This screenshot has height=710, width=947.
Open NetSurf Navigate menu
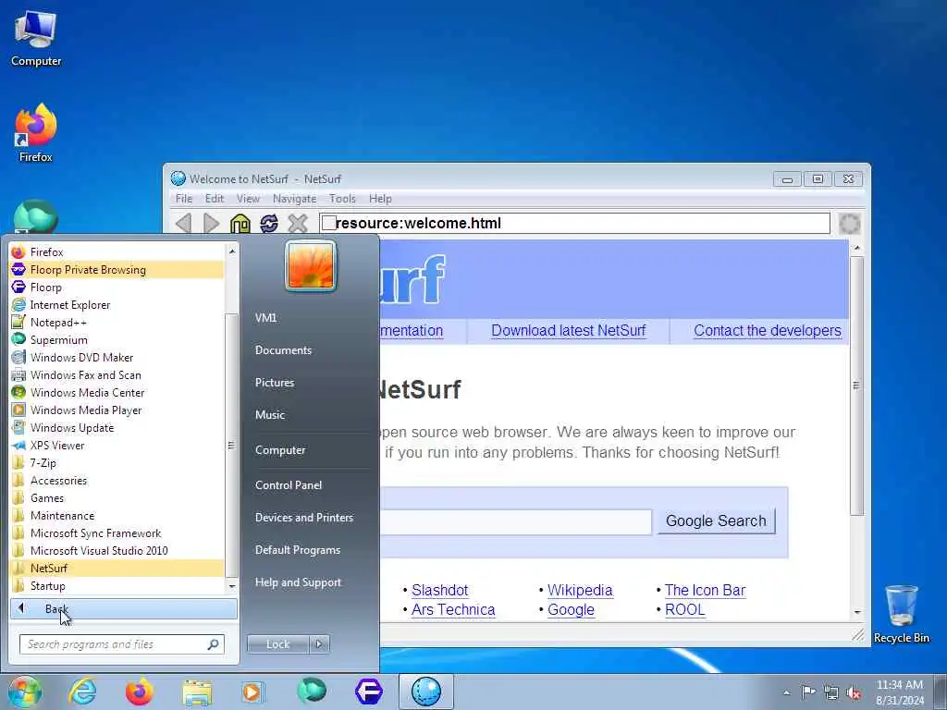pos(294,199)
